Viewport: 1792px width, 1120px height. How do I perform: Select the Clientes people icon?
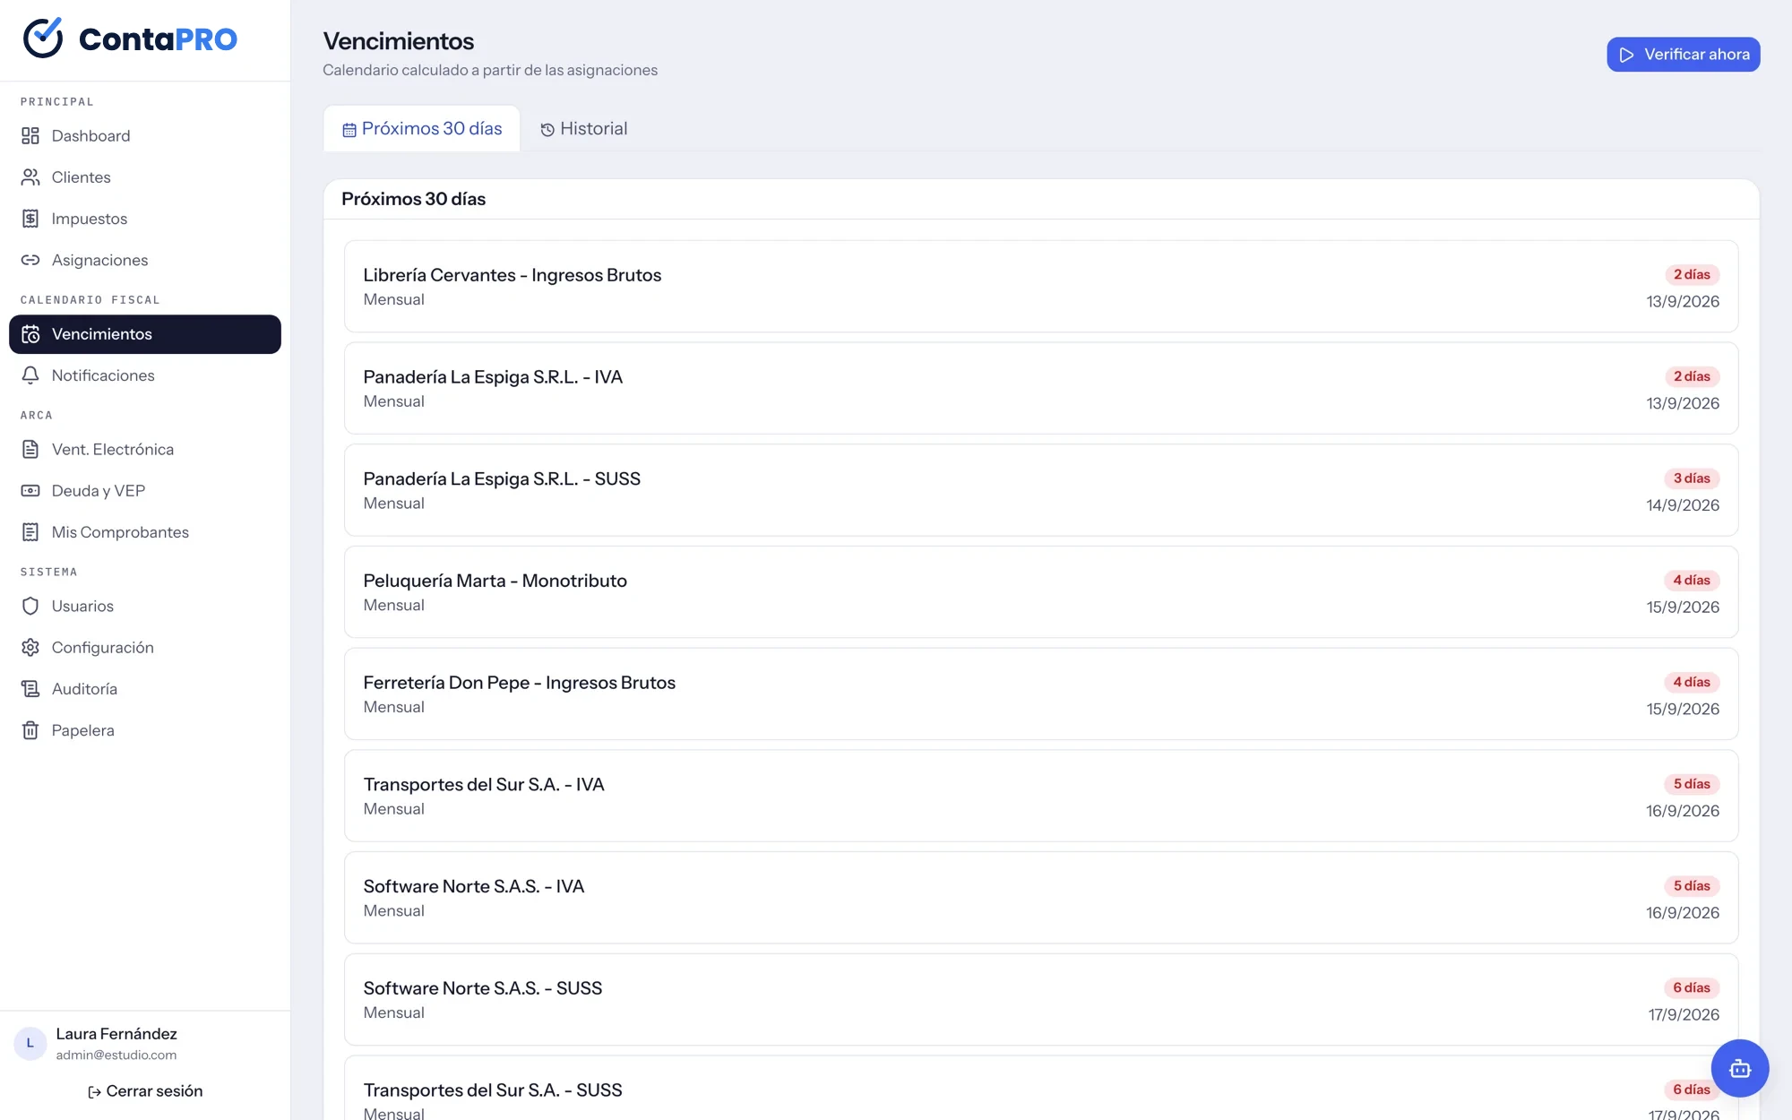click(x=30, y=177)
